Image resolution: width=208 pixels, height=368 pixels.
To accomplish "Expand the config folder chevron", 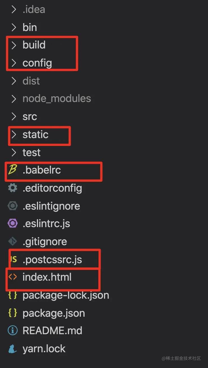I will tap(13, 63).
